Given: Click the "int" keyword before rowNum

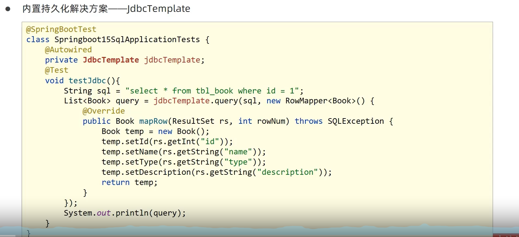Looking at the screenshot, I should point(245,121).
